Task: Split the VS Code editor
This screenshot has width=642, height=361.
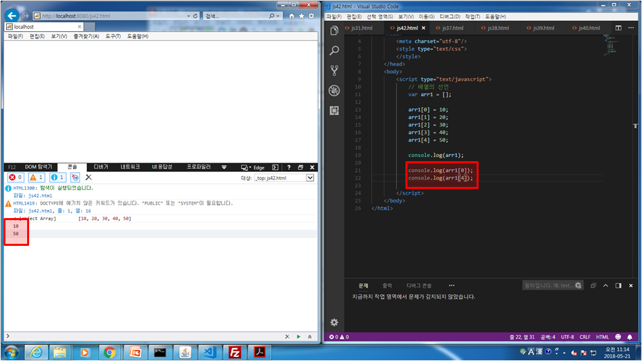Action: click(618, 28)
